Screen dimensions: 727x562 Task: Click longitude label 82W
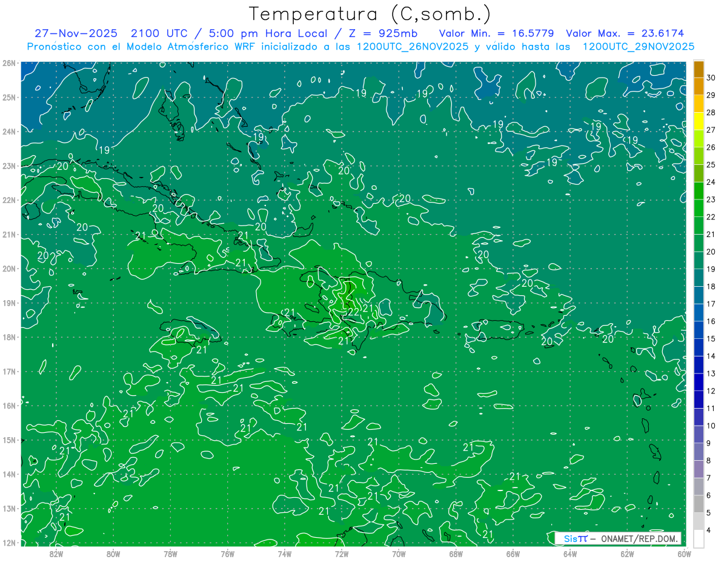point(56,554)
